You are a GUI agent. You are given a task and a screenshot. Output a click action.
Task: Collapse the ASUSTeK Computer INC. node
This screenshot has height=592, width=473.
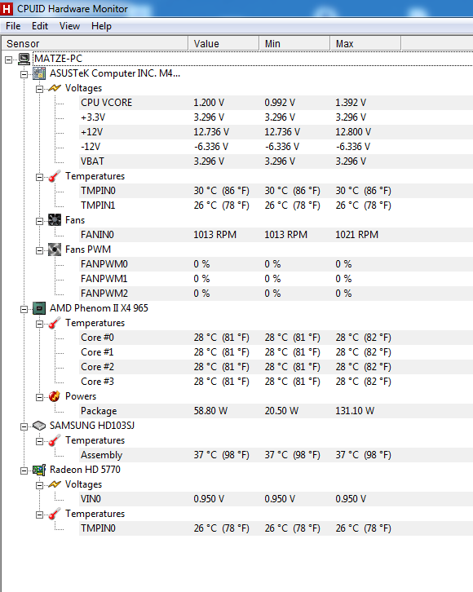(24, 74)
